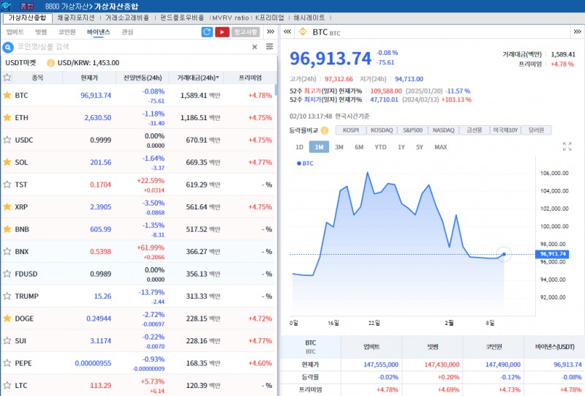Toggle favorite star for FDUSD
Screen dimensions: 585x396
click(7, 274)
